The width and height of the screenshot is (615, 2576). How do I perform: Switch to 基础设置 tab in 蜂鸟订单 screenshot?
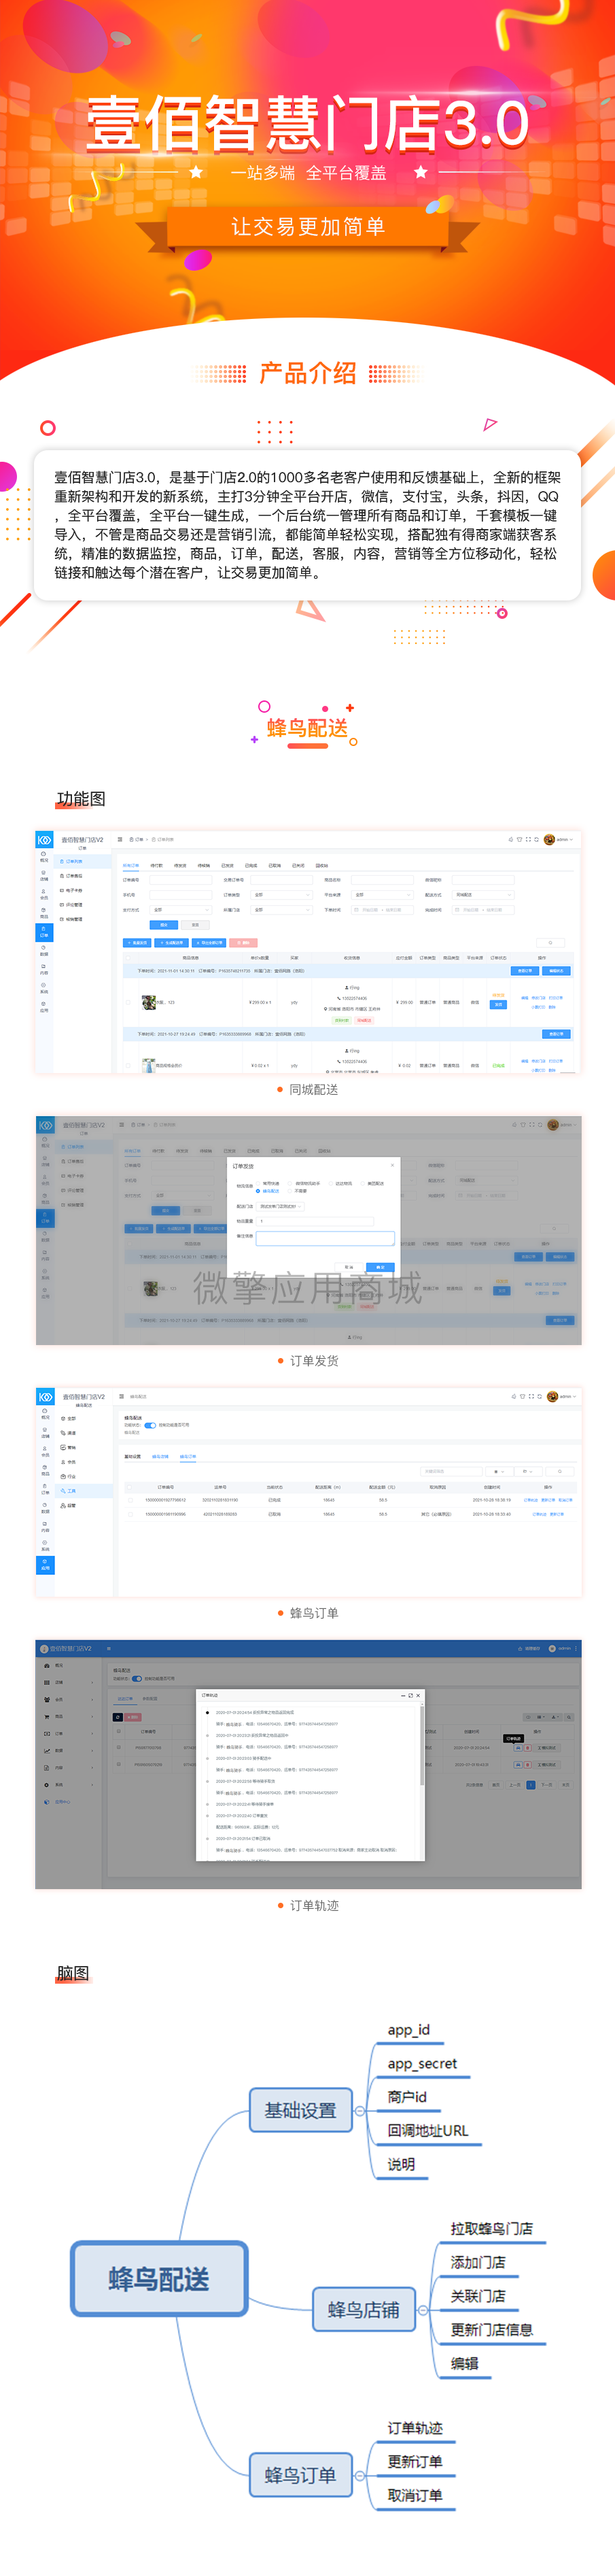132,1457
